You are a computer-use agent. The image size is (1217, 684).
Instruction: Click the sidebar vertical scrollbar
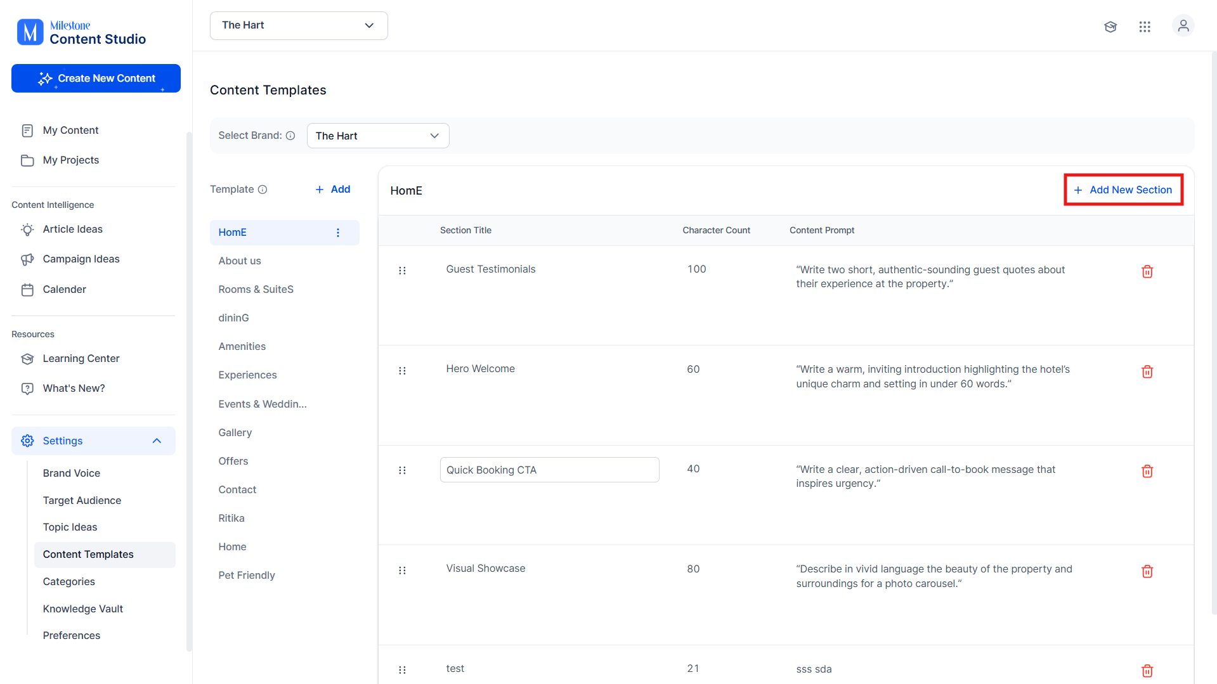pyautogui.click(x=189, y=391)
